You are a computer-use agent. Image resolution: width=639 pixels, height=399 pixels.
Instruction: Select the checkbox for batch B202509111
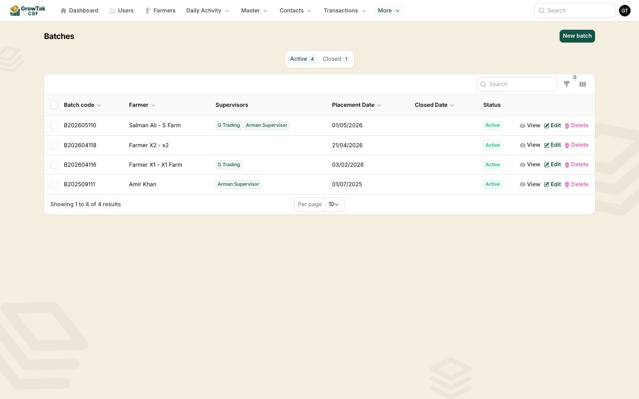(x=54, y=184)
